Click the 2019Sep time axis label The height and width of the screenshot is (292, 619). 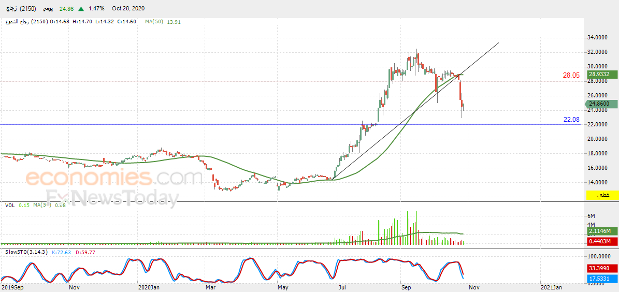tap(12, 288)
